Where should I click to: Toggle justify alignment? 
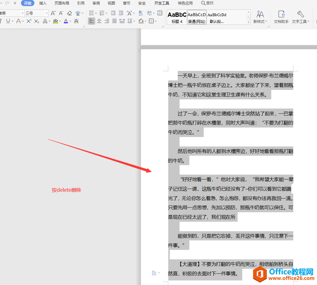tap(114, 21)
